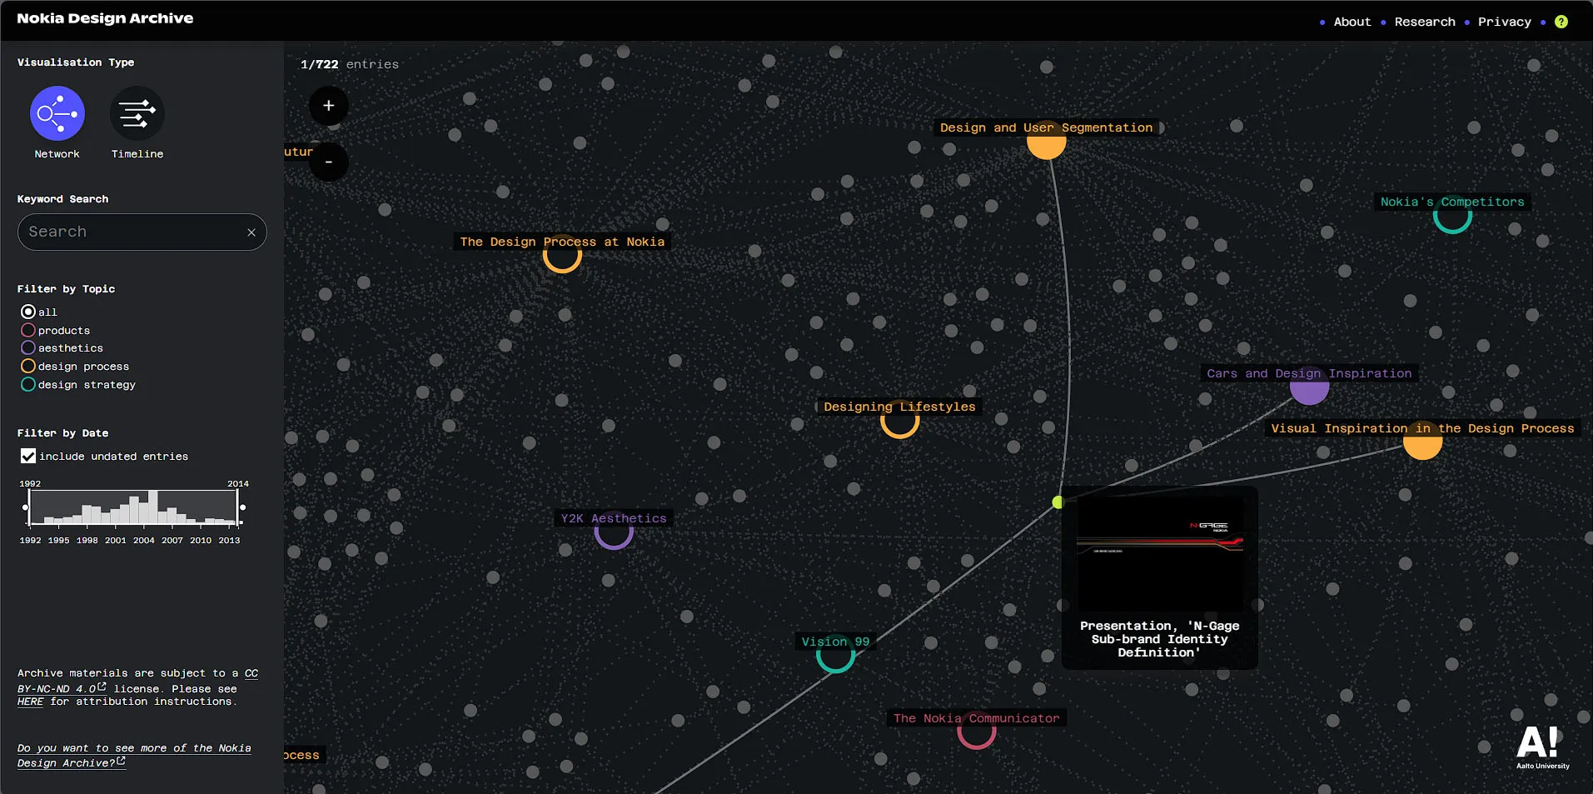
Task: Open The Design Process at Nokia node
Action: point(562,255)
